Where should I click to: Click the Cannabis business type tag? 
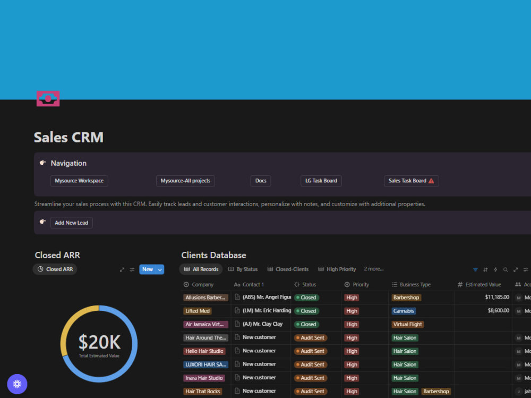(x=404, y=311)
